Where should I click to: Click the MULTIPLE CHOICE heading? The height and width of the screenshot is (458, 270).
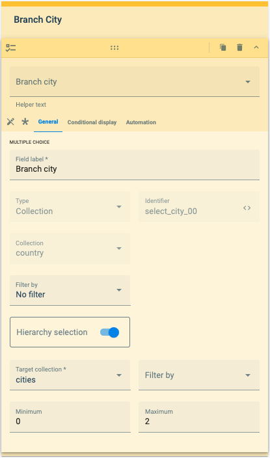[x=29, y=142]
